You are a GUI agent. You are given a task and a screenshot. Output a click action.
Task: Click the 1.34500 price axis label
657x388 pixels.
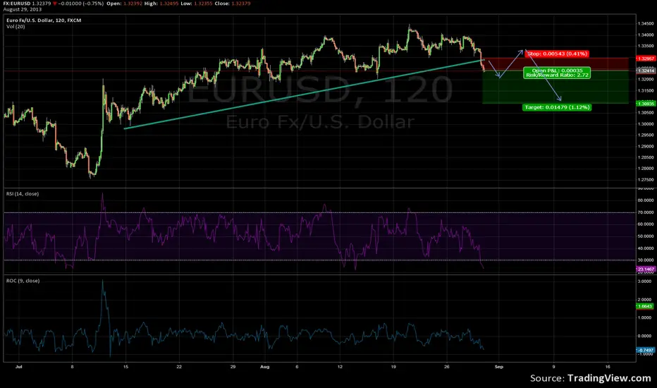(x=646, y=24)
